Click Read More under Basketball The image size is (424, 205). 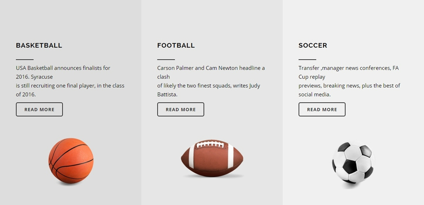coord(39,109)
